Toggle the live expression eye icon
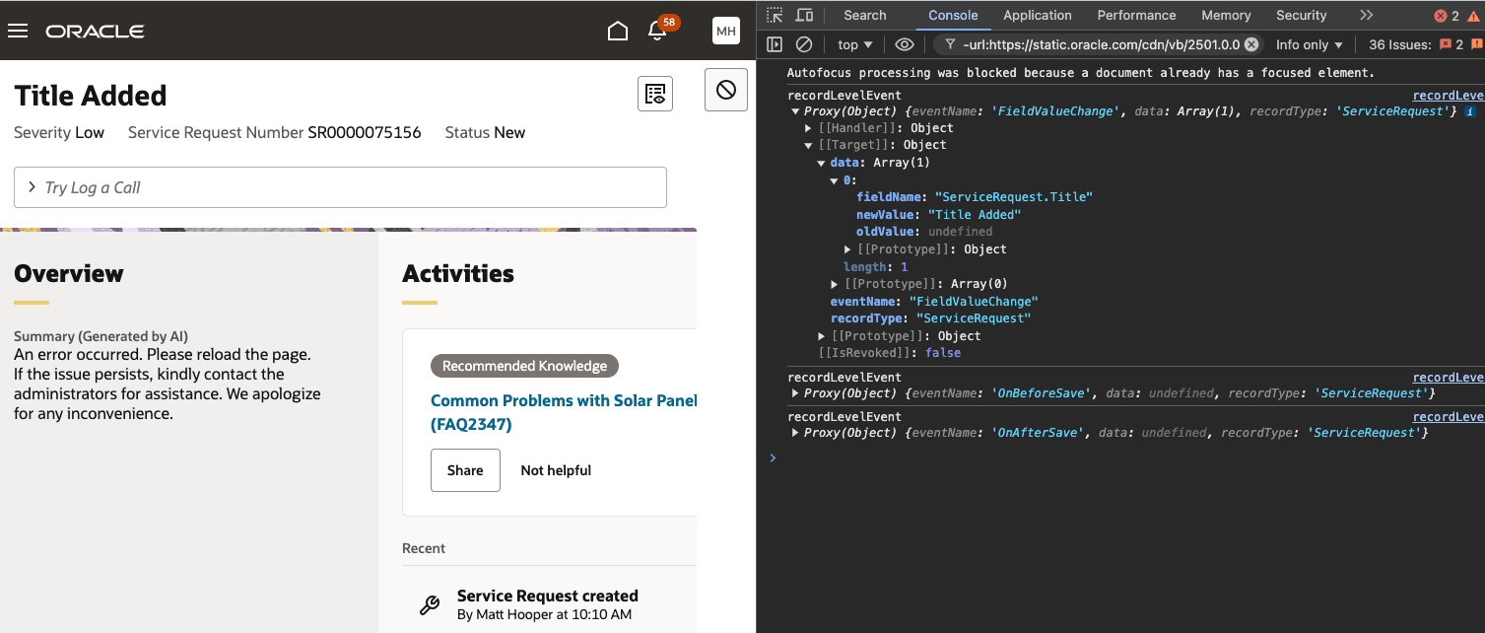Viewport: 1485px width, 633px height. point(905,44)
